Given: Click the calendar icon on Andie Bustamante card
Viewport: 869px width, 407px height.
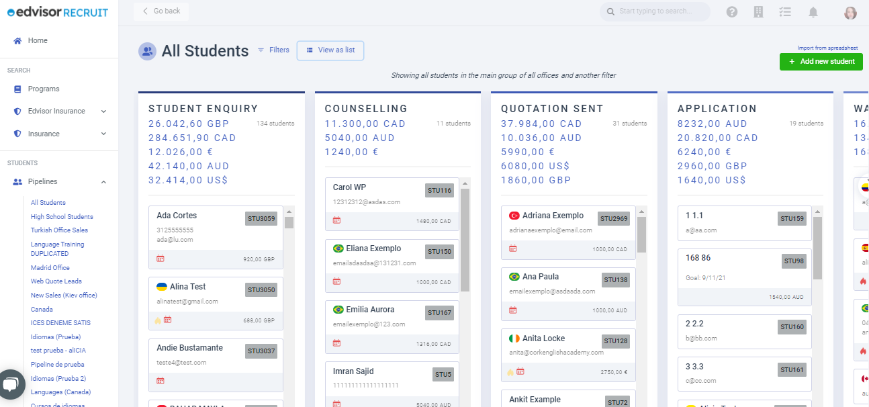Looking at the screenshot, I should tap(161, 381).
